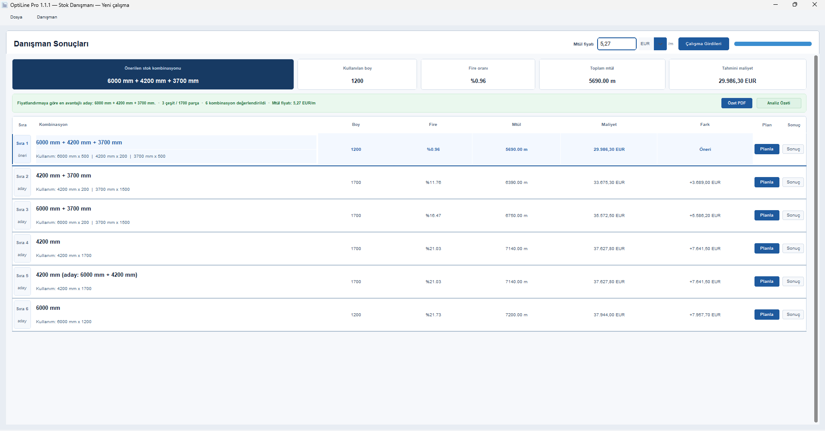Click the OptiLine Pro app icon in title bar
Viewport: 825px width, 431px height.
[5, 5]
